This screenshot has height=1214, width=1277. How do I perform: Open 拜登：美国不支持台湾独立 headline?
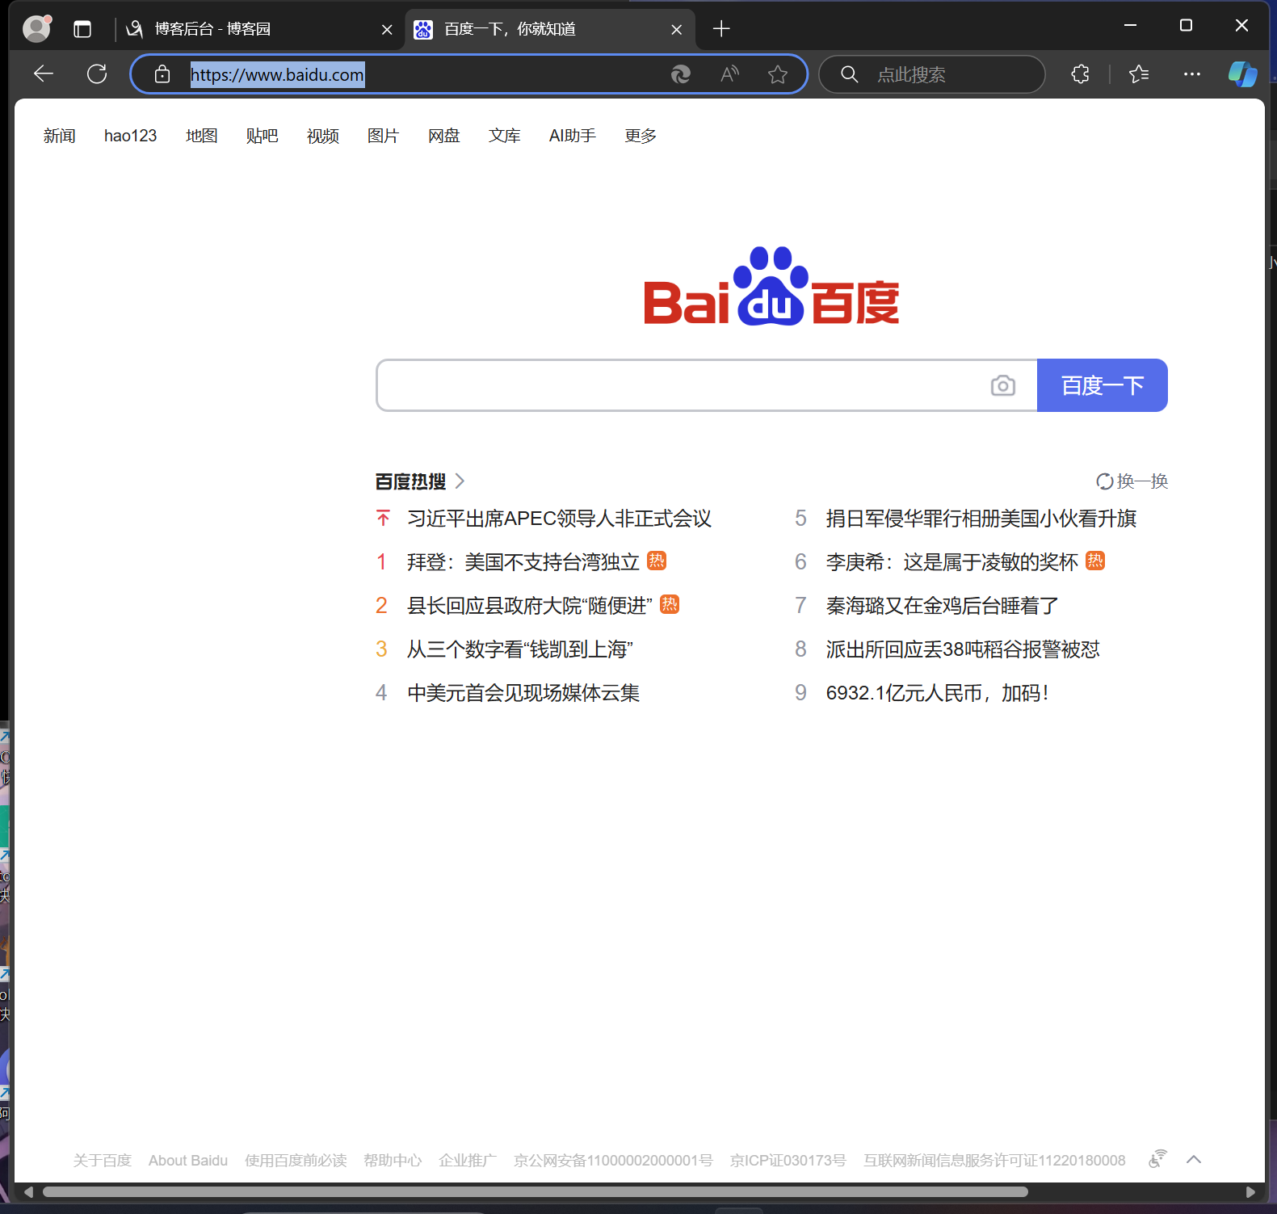(523, 562)
